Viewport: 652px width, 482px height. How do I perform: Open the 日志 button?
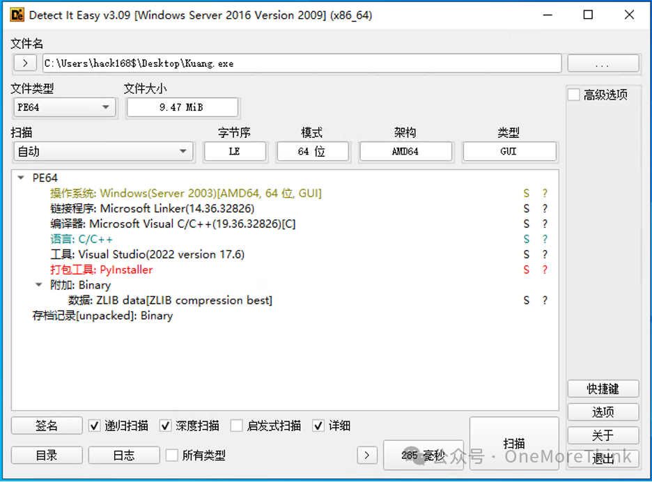coord(124,455)
